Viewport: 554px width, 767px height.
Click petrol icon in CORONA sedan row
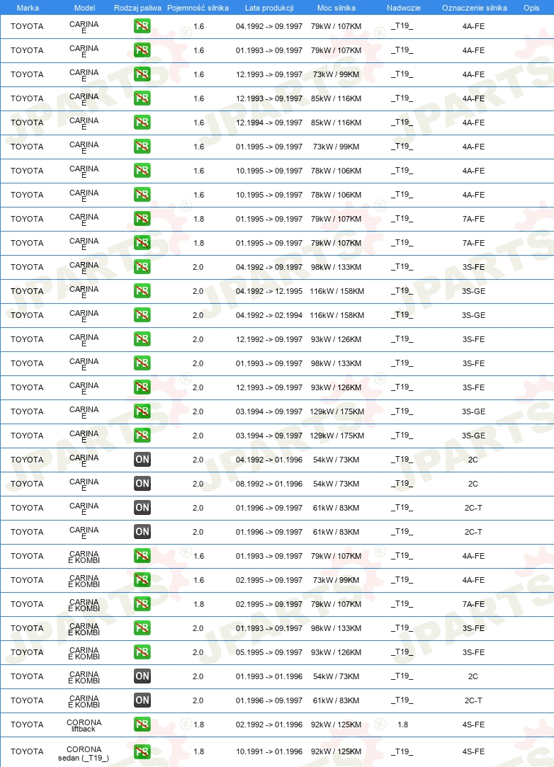[142, 751]
